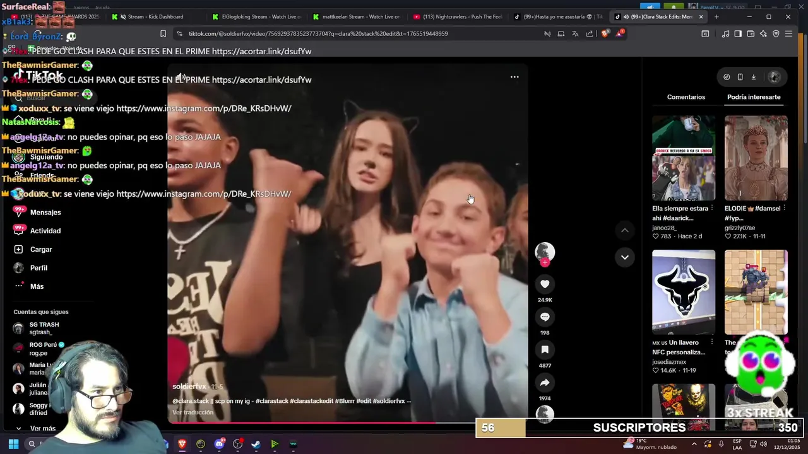Close the Clara Stack Edits tab

[701, 16]
